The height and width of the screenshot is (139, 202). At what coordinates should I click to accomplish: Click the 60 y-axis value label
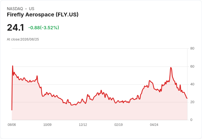click(192, 66)
